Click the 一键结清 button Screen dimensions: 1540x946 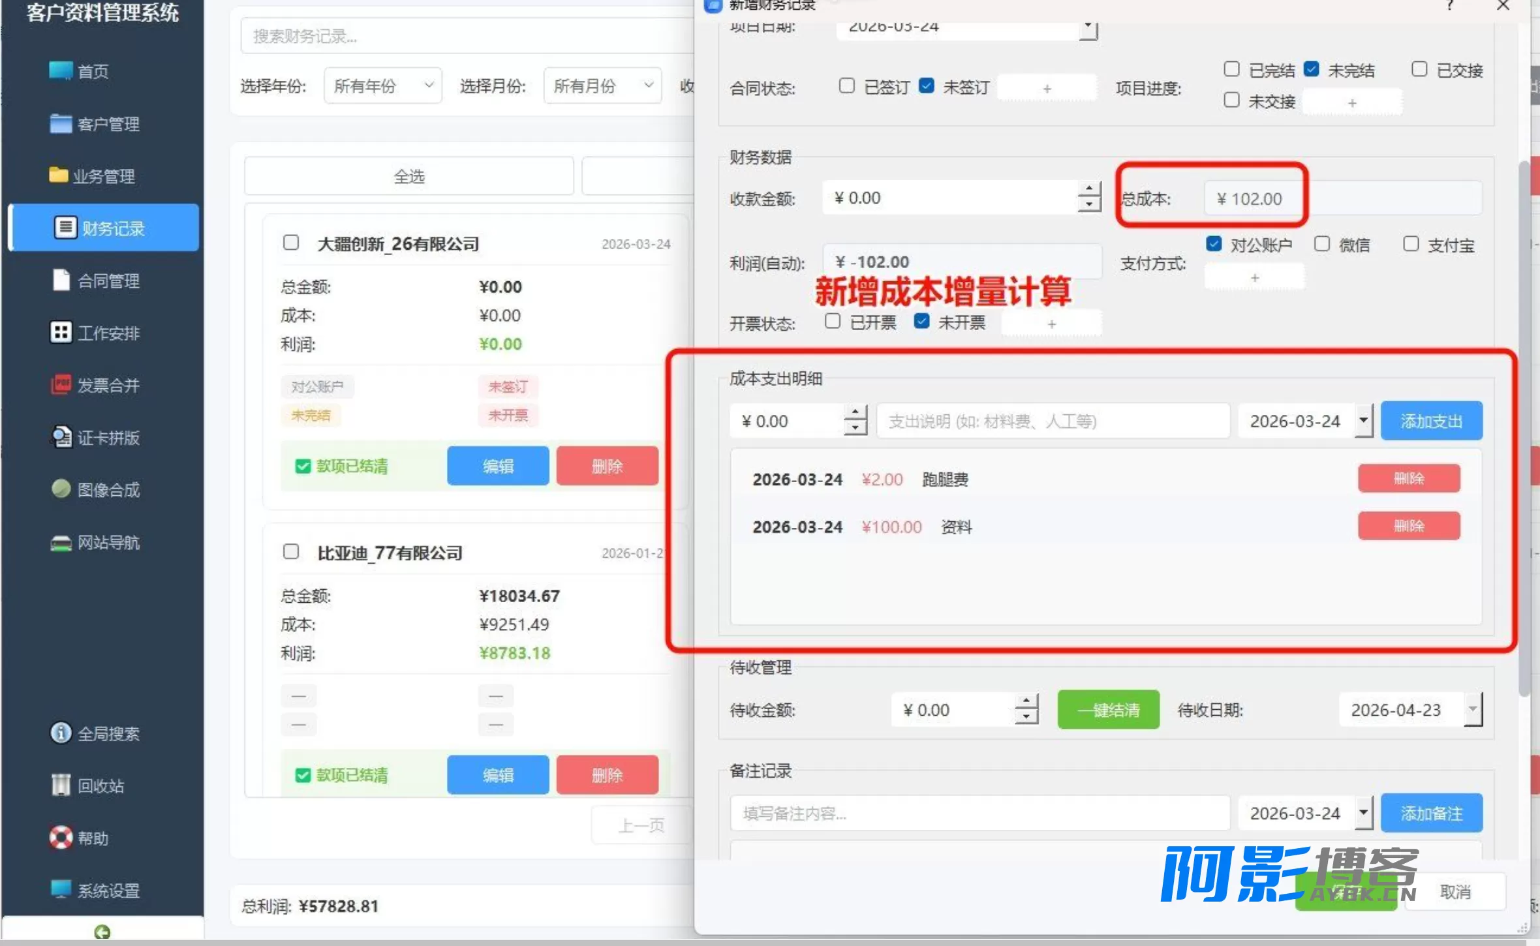click(x=1109, y=709)
